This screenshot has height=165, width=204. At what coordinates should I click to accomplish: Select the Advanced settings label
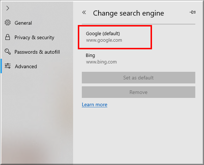(26, 66)
